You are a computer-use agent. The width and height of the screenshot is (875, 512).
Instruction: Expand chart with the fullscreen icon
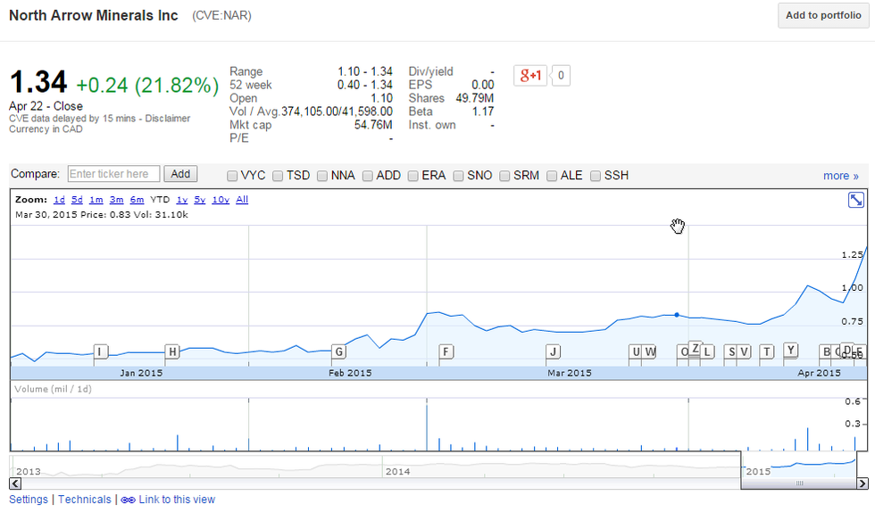[x=855, y=201]
